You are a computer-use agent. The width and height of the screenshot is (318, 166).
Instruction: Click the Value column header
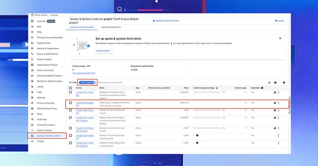click(x=186, y=88)
